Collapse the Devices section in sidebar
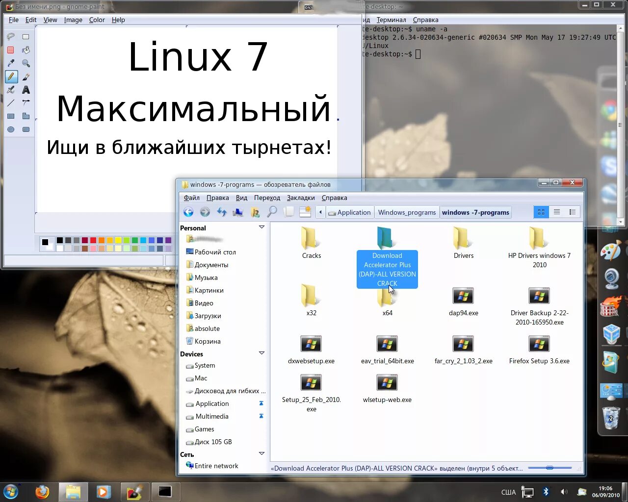 [x=262, y=353]
